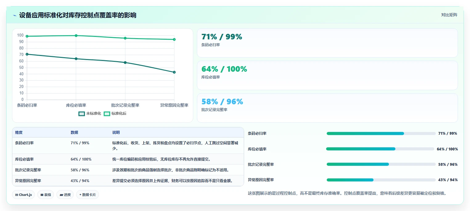
Task: Click the lightning icon beside the title
Action: (14, 15)
